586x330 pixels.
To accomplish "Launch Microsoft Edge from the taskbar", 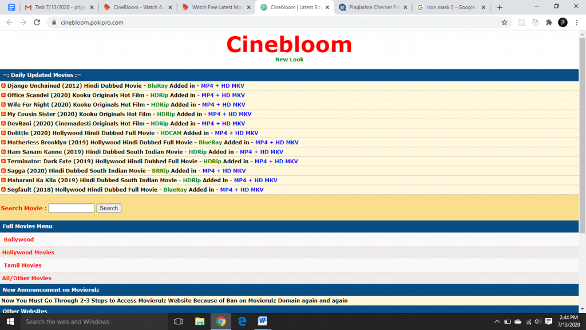I will click(x=242, y=321).
